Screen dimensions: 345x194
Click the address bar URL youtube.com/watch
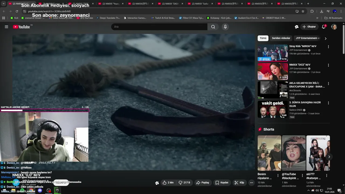click(x=49, y=11)
